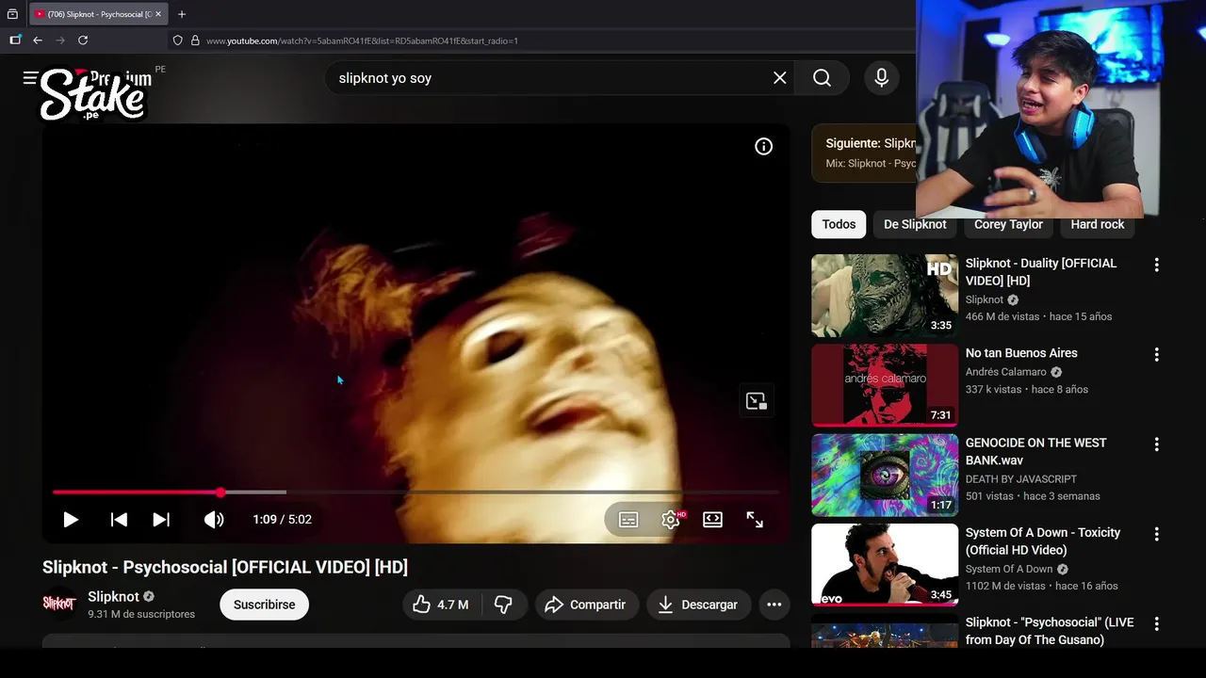
Task: Go to previous video in mix
Action: (119, 520)
